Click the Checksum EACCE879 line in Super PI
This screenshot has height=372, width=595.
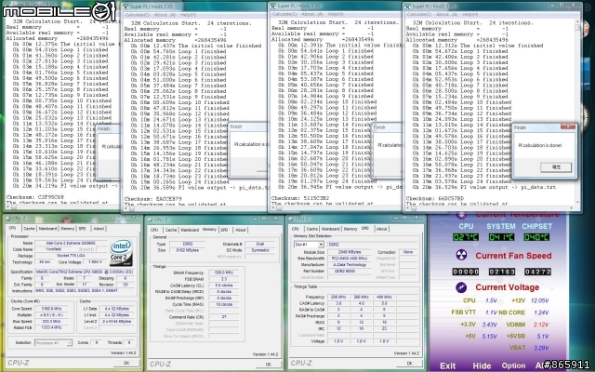152,198
